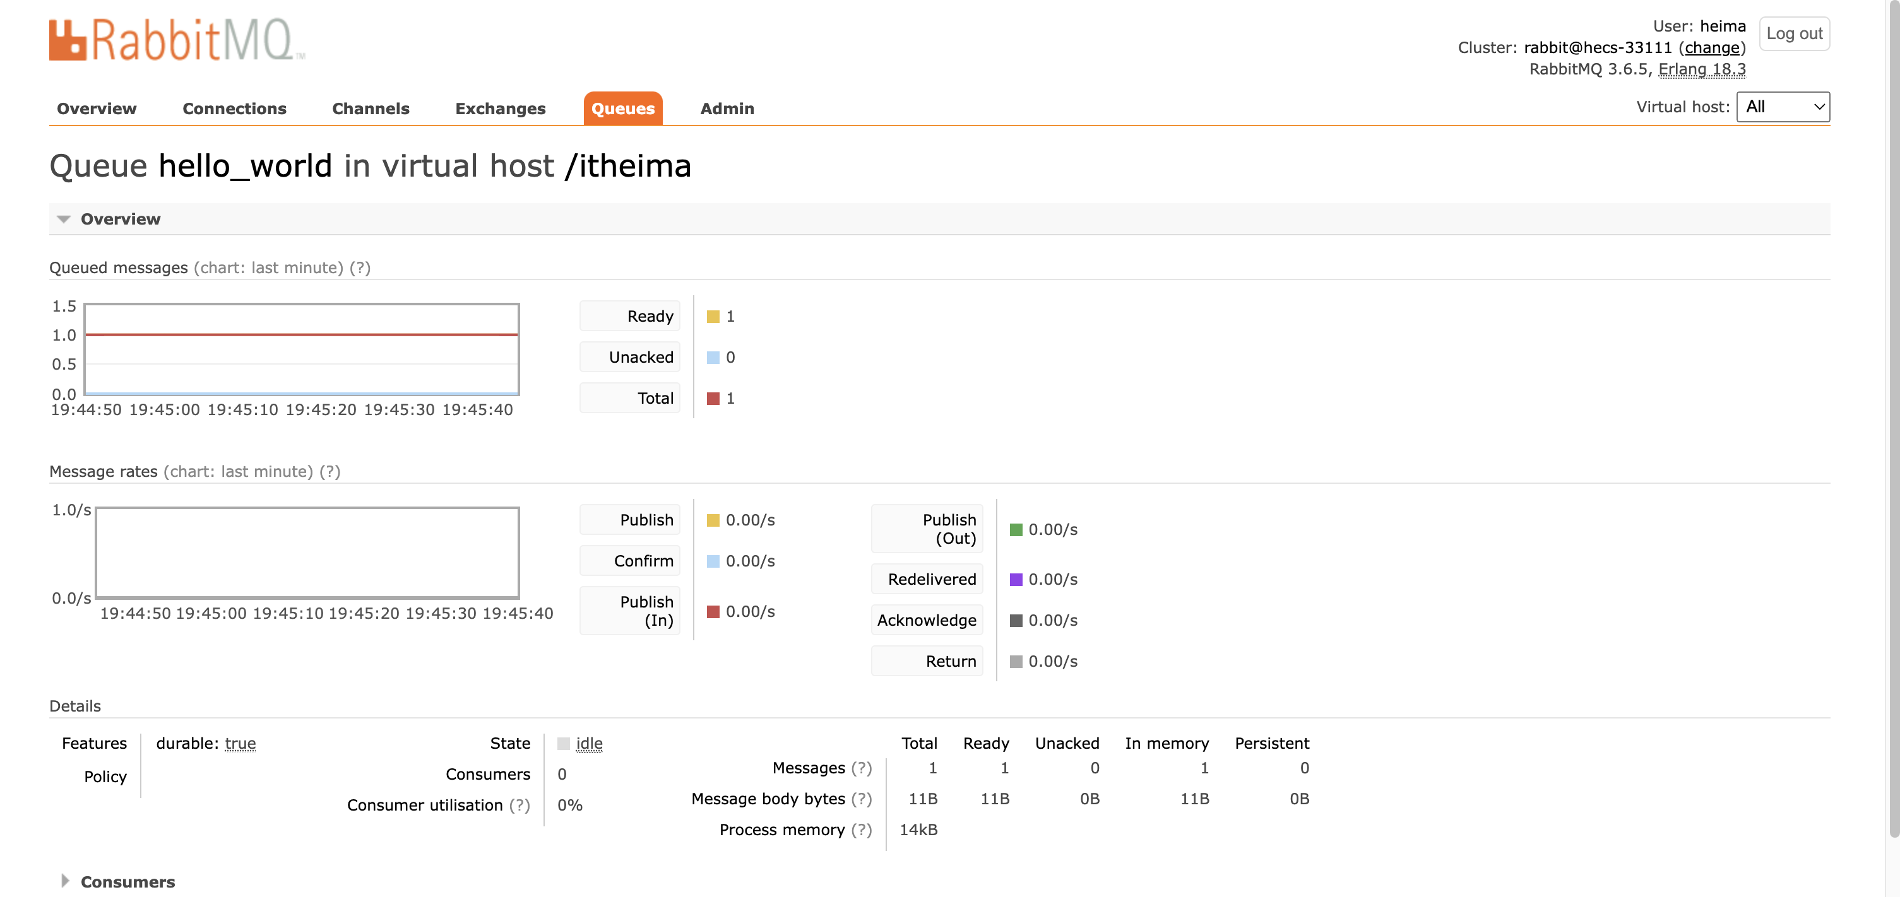
Task: Click the yellow Ready color swatch
Action: pos(713,317)
